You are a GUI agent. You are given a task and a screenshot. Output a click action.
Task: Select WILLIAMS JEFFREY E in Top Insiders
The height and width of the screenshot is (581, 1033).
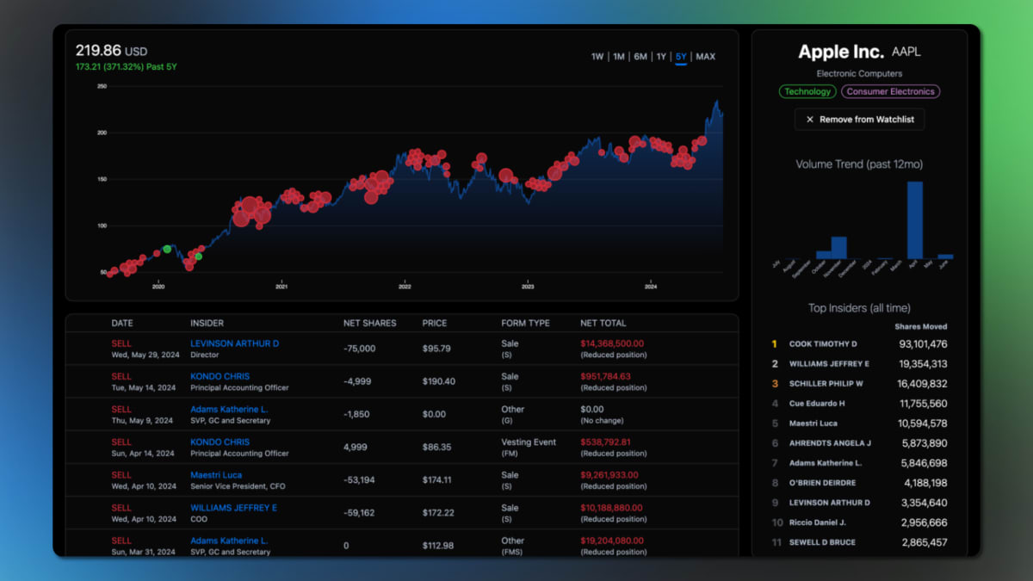click(x=829, y=364)
